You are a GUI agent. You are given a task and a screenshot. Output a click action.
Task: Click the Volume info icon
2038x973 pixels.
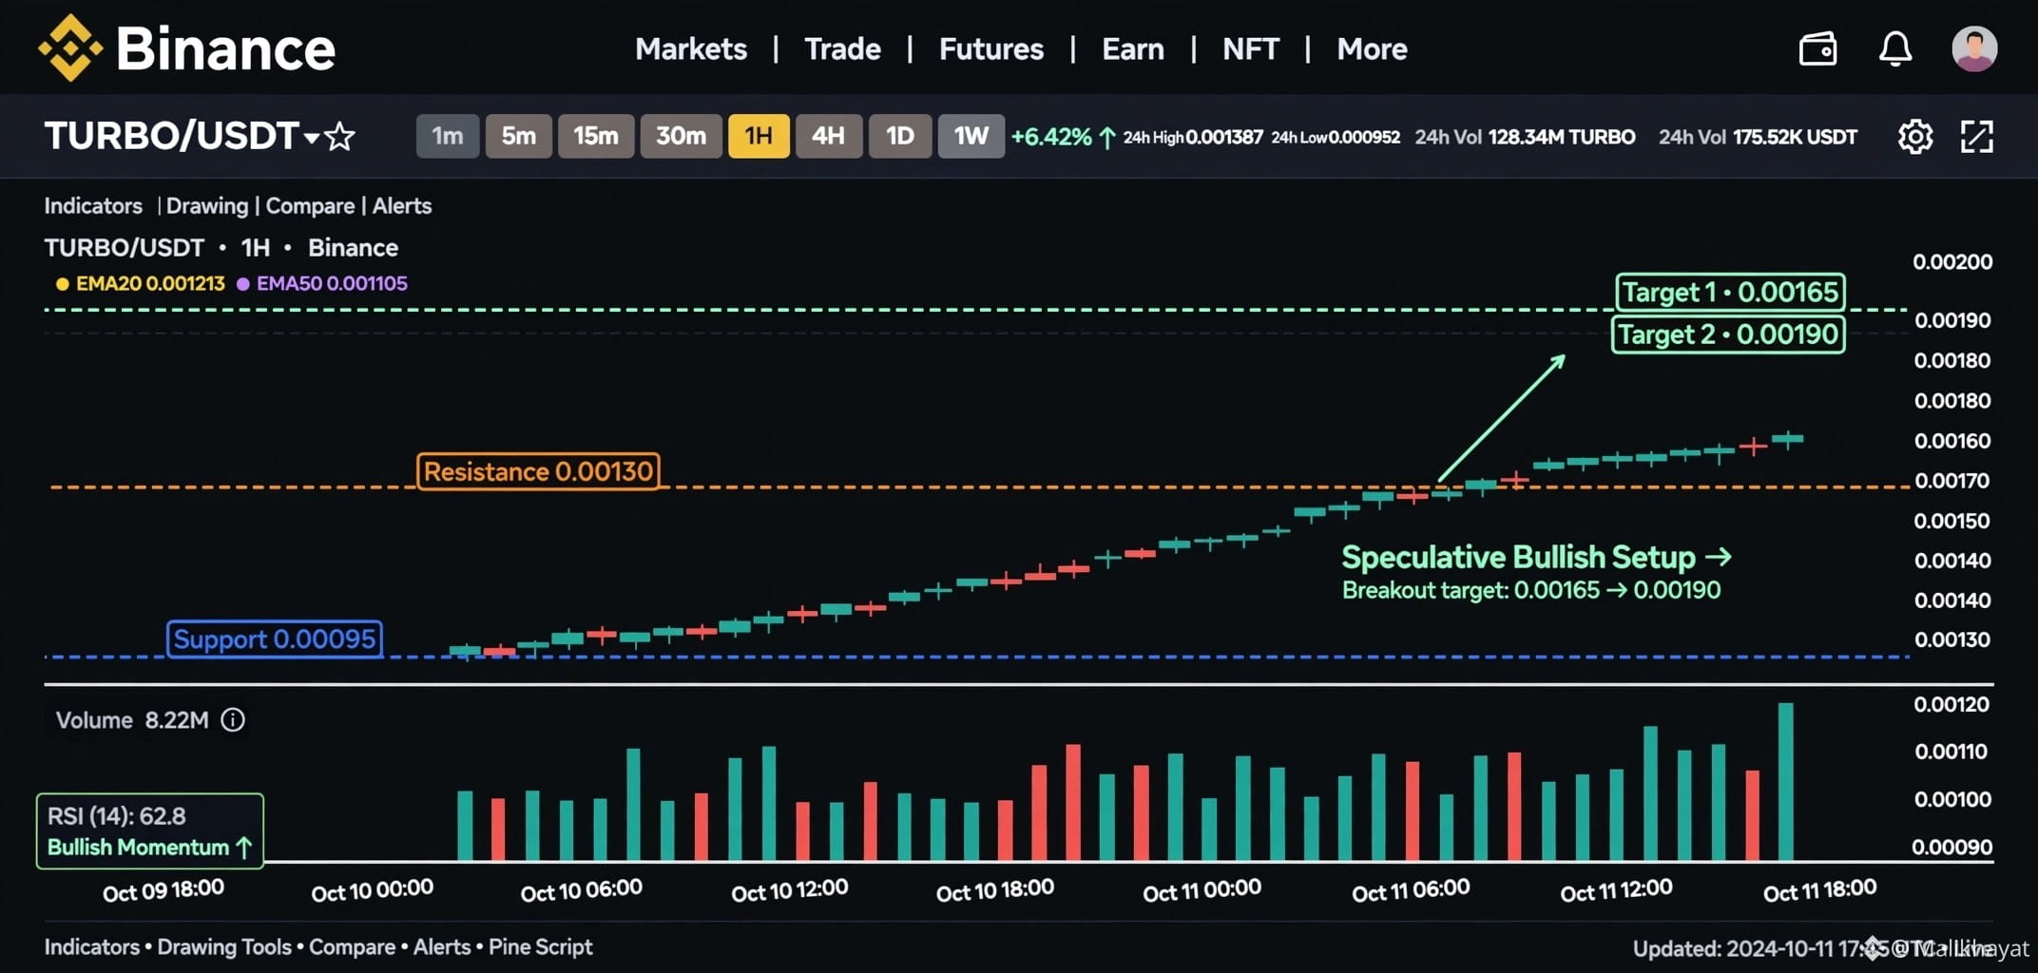[x=233, y=720]
